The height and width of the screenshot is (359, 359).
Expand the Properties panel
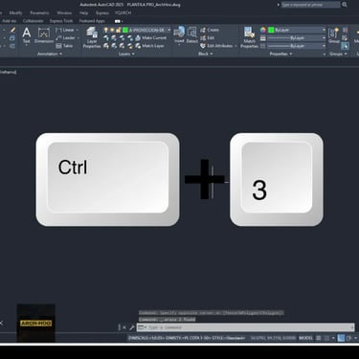tap(280, 54)
